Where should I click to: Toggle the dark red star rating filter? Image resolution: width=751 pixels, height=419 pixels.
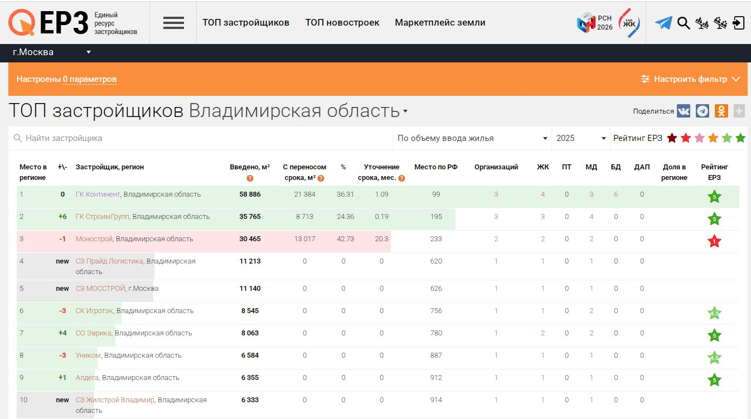672,138
